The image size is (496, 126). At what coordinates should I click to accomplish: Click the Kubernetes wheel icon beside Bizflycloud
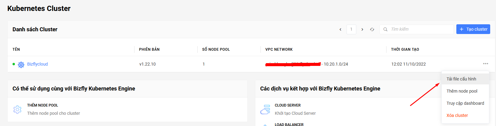21,64
